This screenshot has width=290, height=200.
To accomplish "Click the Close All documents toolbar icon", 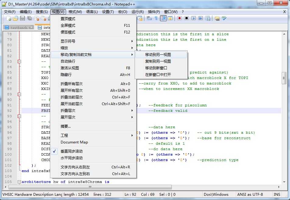I will click(44, 18).
